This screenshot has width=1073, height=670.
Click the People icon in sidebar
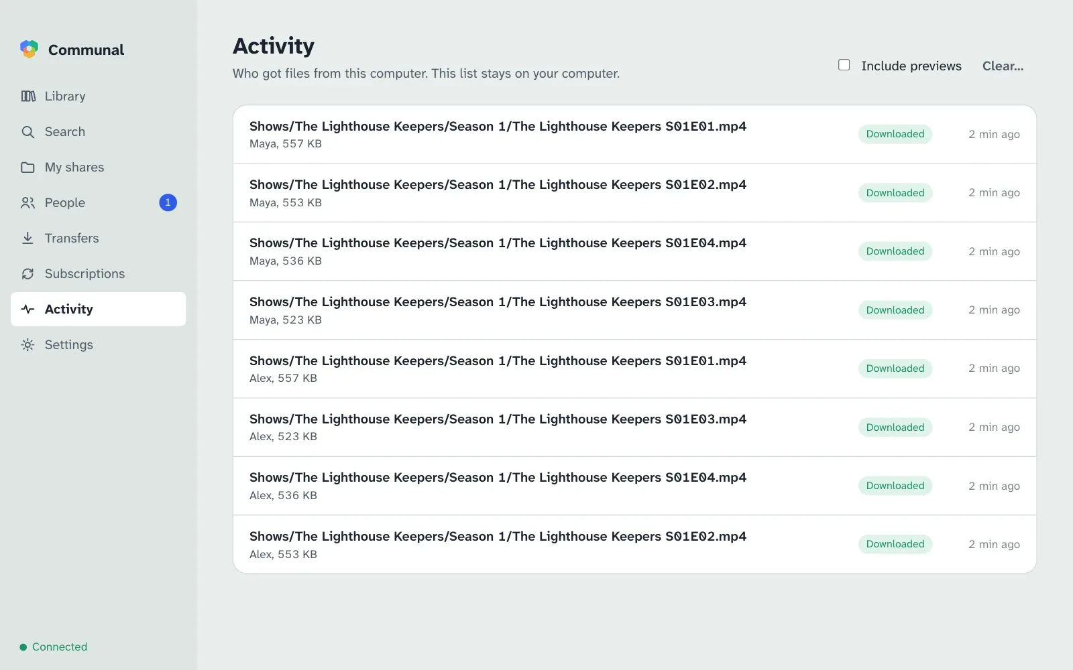[x=27, y=203]
